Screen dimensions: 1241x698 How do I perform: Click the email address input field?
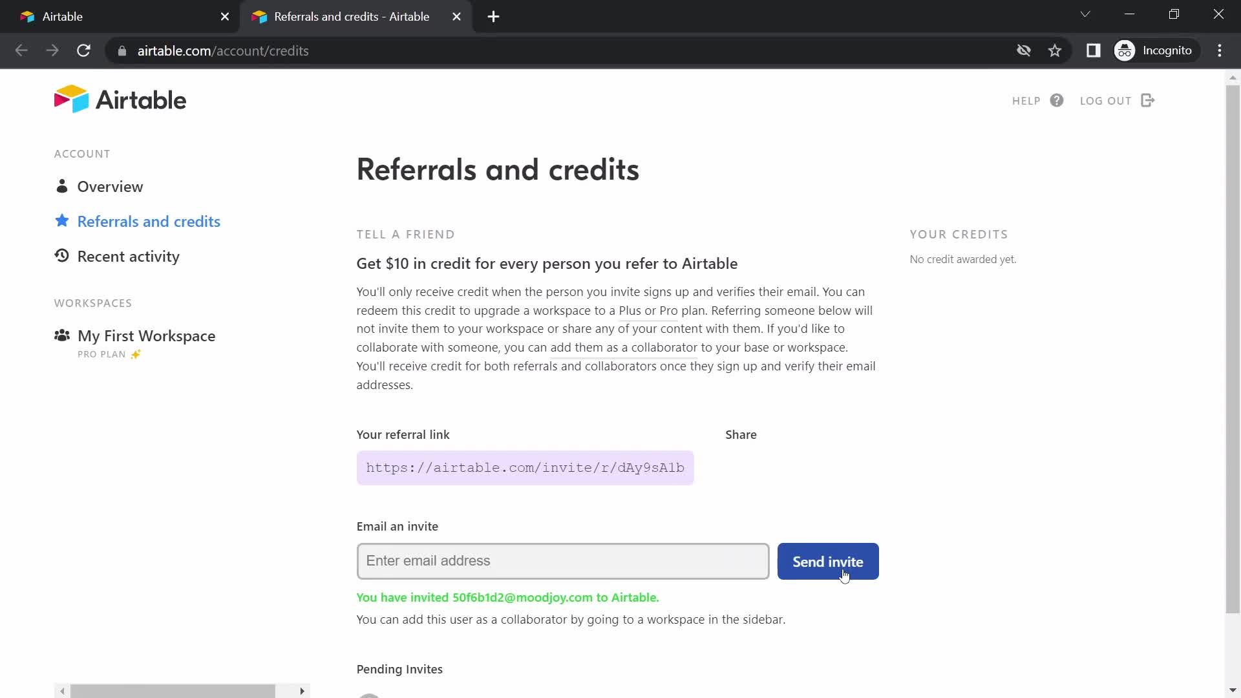[562, 561]
